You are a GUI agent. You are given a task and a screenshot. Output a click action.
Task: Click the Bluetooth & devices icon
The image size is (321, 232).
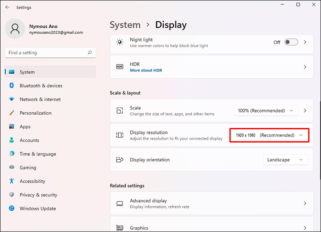(x=12, y=86)
